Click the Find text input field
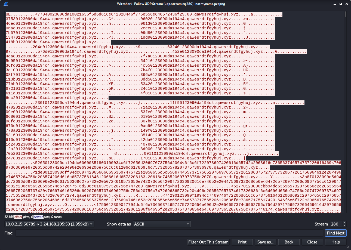The image size is (351, 250). coord(169,233)
